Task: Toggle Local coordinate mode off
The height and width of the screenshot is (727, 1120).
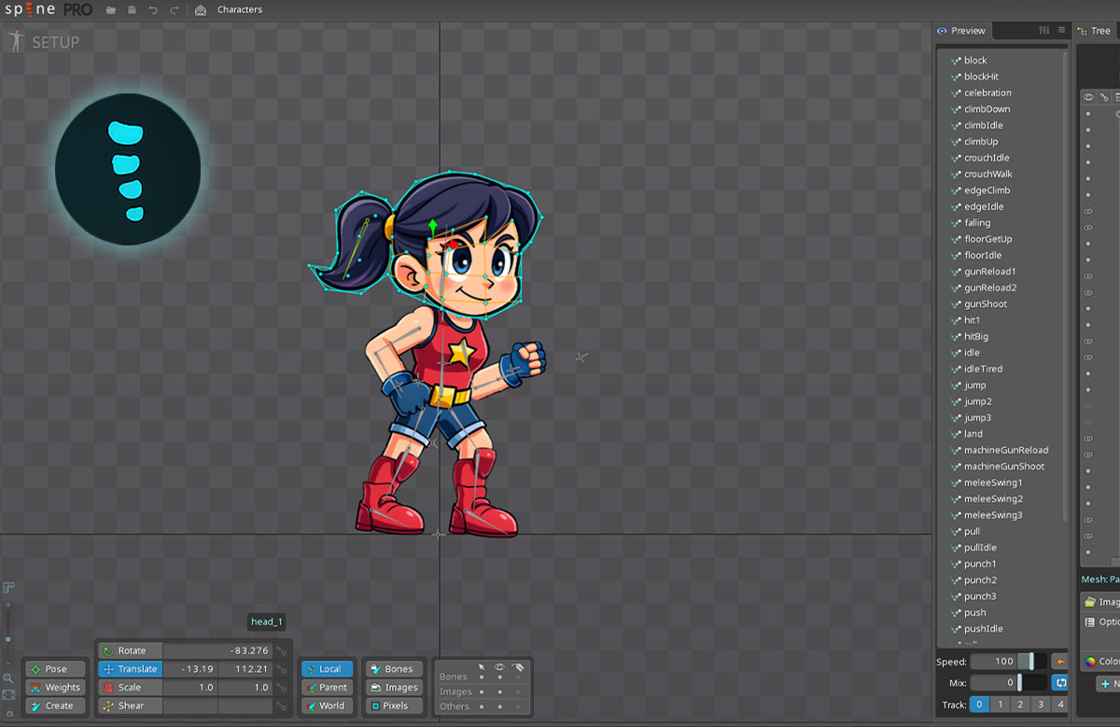Action: coord(327,669)
